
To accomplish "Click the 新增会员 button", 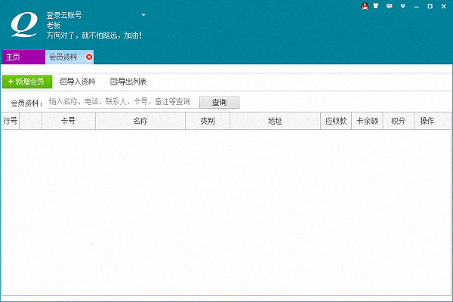I will 26,82.
